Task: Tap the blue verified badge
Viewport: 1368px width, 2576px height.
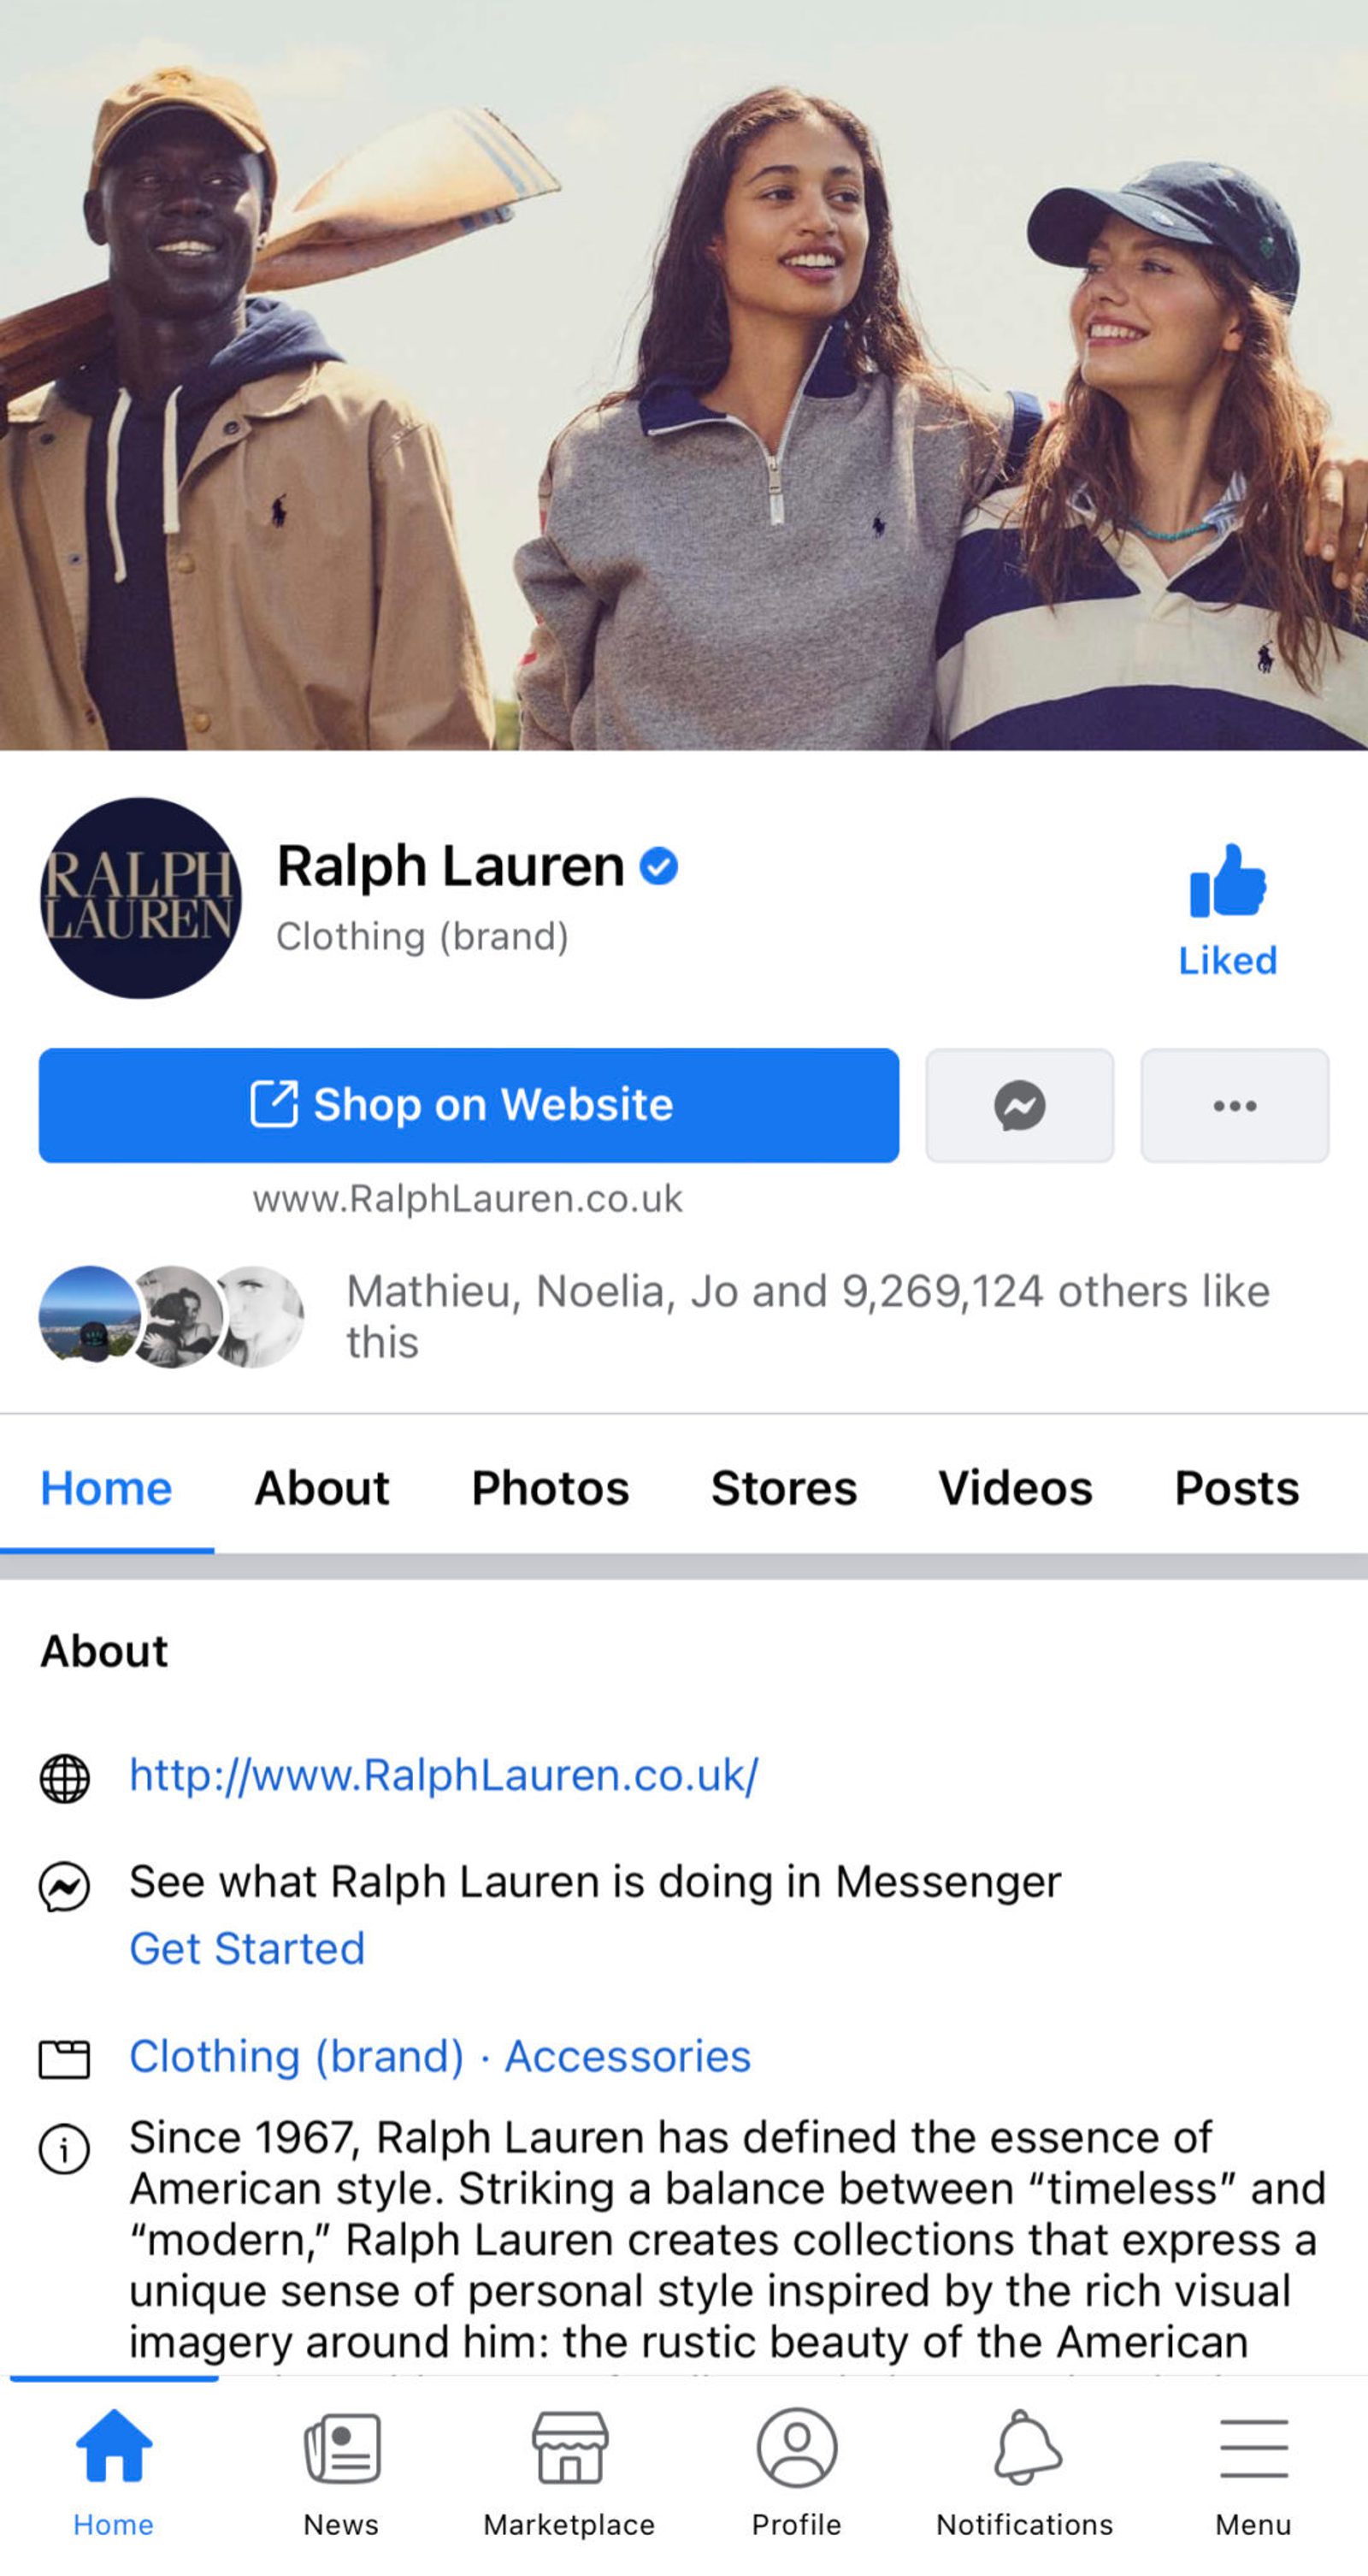Action: click(658, 865)
